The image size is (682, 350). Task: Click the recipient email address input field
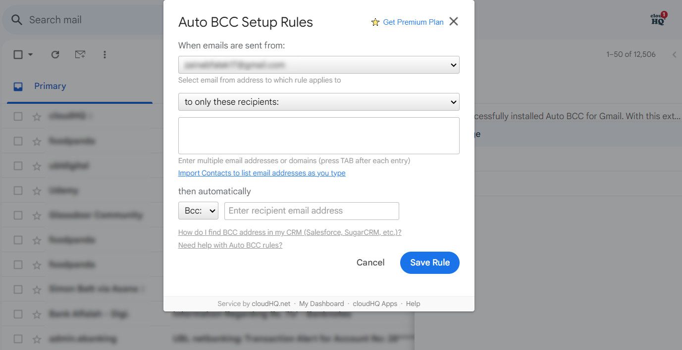coord(311,211)
